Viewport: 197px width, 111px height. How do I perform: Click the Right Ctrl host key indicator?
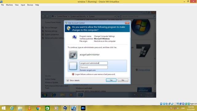point(194,104)
